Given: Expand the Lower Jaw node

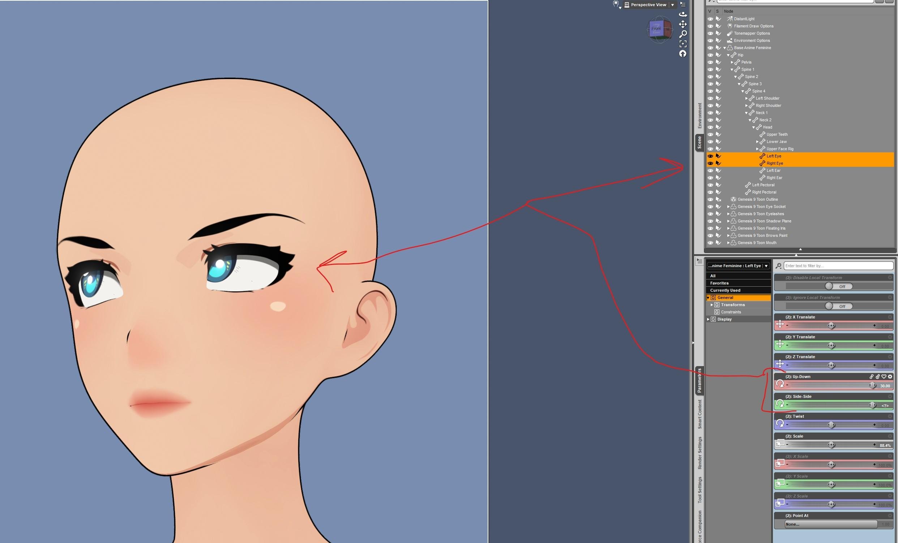Looking at the screenshot, I should [757, 142].
